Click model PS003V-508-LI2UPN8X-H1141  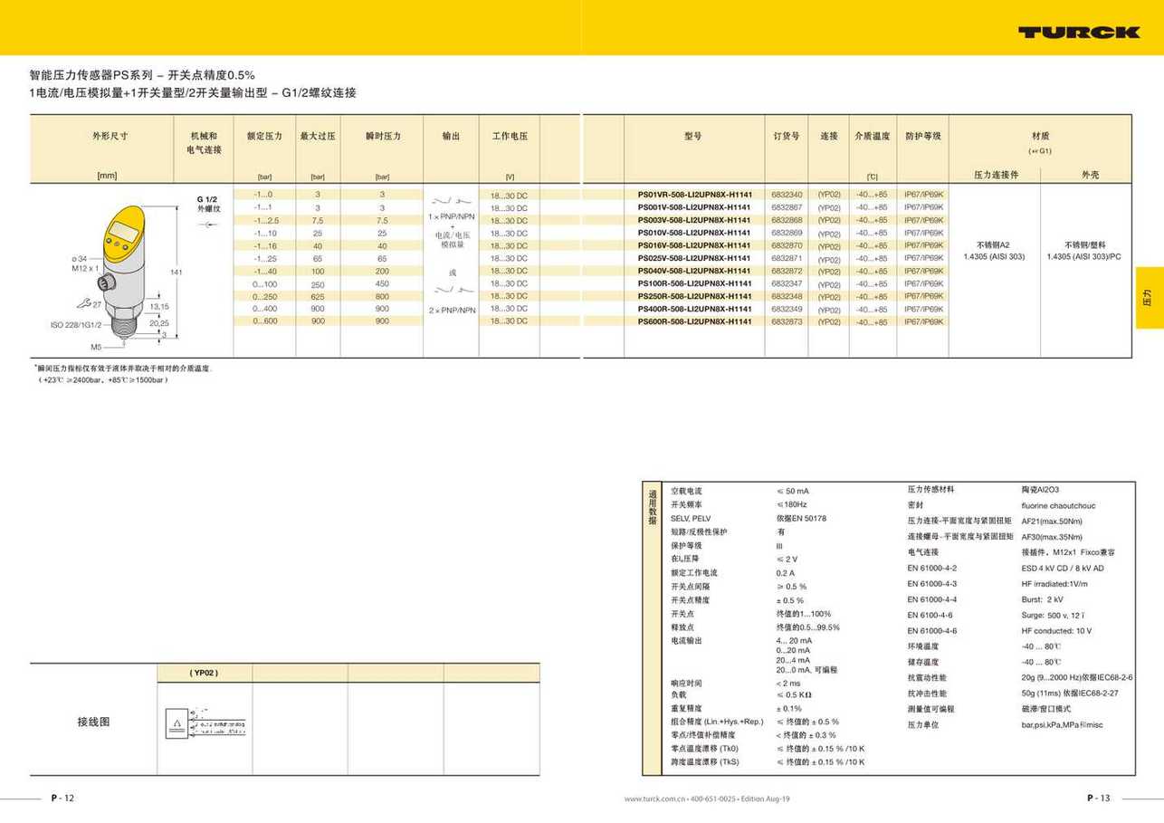click(x=695, y=220)
